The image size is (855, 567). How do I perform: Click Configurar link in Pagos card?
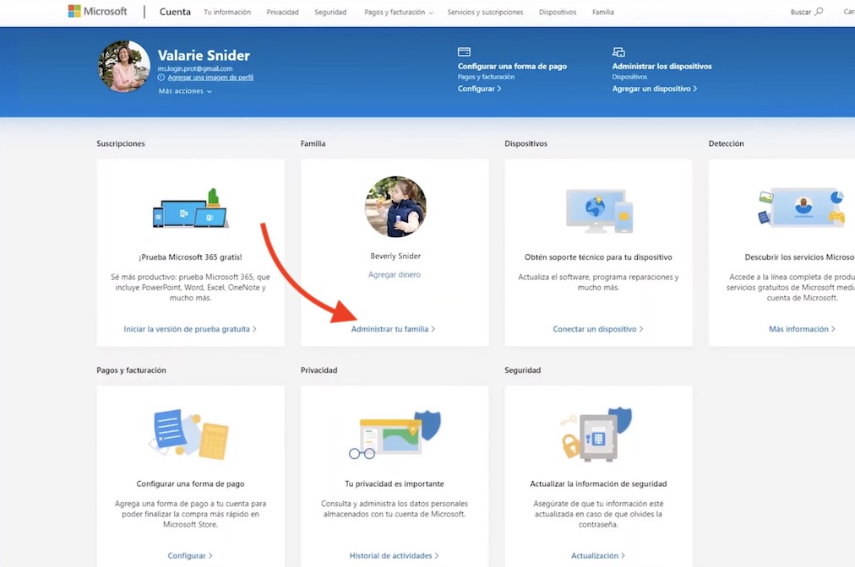[x=190, y=555]
